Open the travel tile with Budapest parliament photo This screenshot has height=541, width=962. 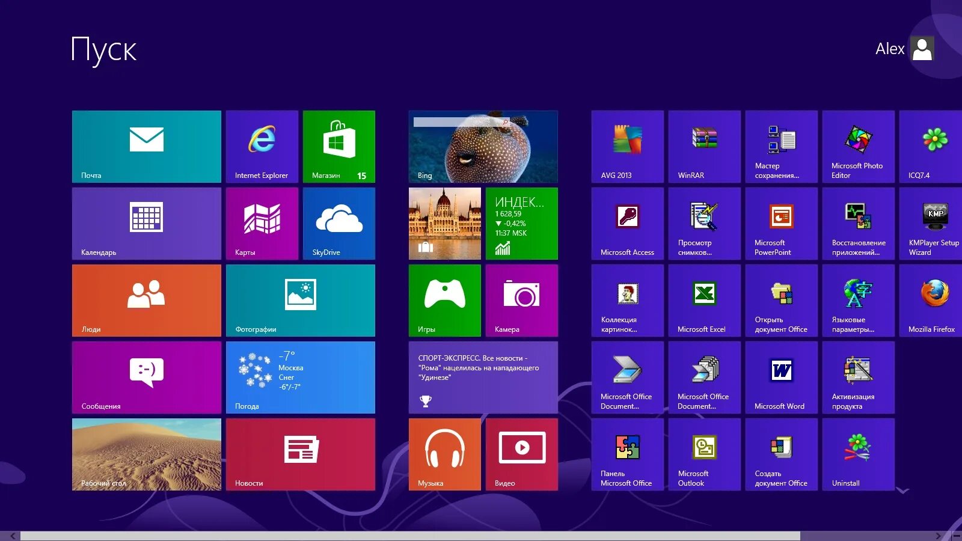click(x=445, y=224)
